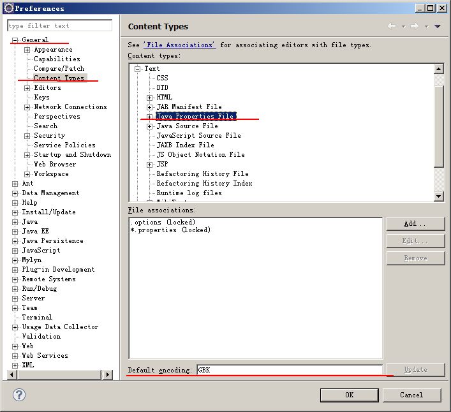
Task: Select CSS content type
Action: pyautogui.click(x=162, y=78)
